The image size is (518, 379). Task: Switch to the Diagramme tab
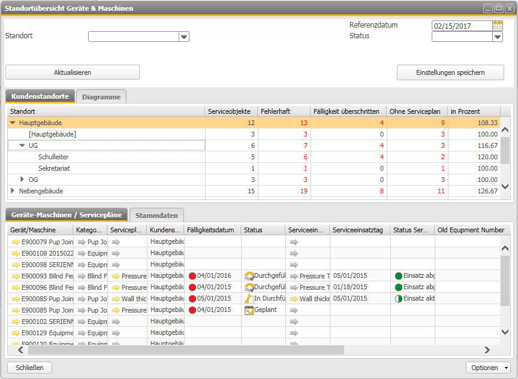101,97
